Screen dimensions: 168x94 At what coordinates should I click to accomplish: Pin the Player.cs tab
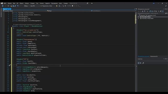[x=9, y=9]
